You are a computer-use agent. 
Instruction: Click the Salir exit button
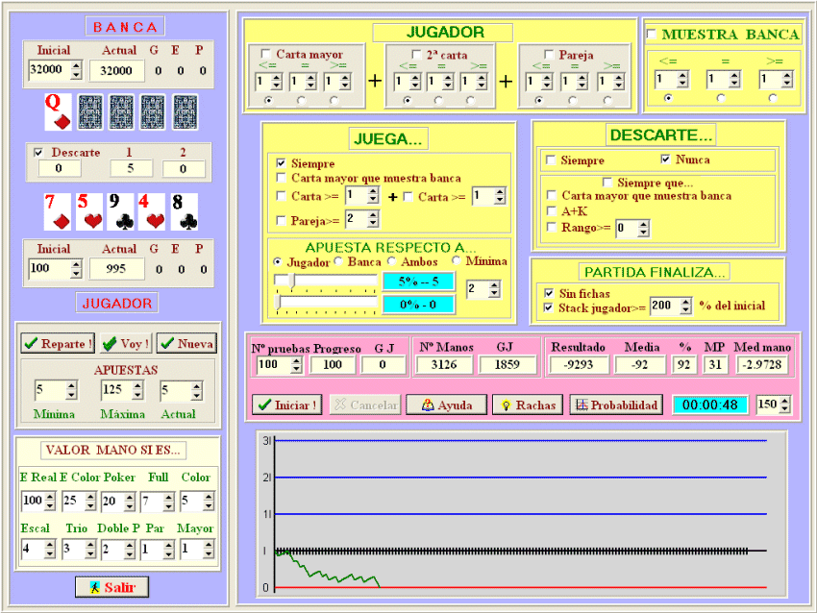tap(112, 586)
